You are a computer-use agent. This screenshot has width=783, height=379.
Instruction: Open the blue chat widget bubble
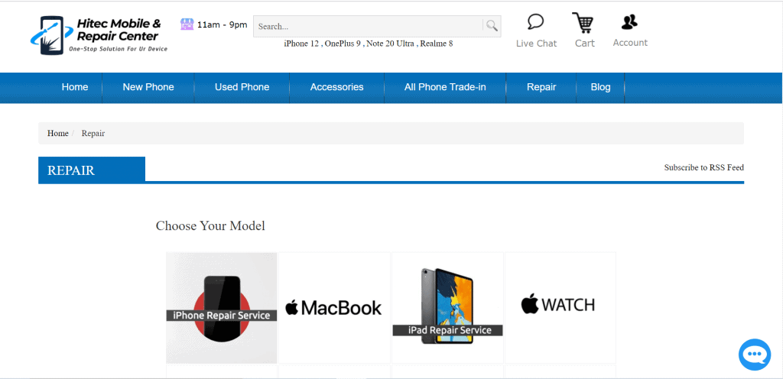(x=755, y=355)
